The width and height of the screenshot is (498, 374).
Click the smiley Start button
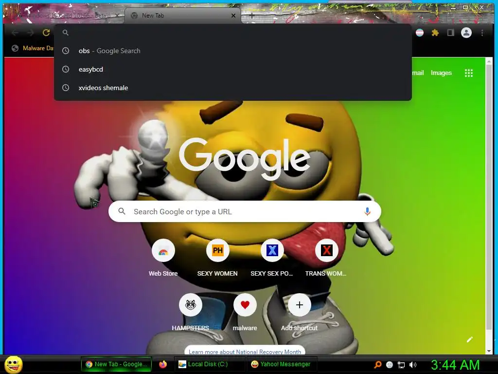(14, 364)
